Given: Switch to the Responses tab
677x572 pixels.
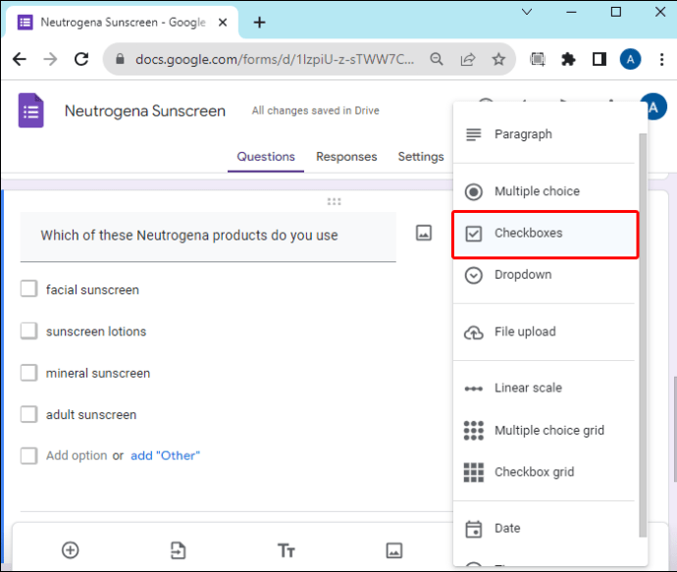Looking at the screenshot, I should click(346, 157).
